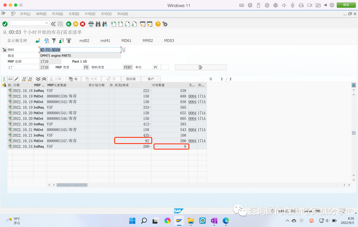Go to first page icon
Screen dimensions: 358x227
click(x=113, y=24)
